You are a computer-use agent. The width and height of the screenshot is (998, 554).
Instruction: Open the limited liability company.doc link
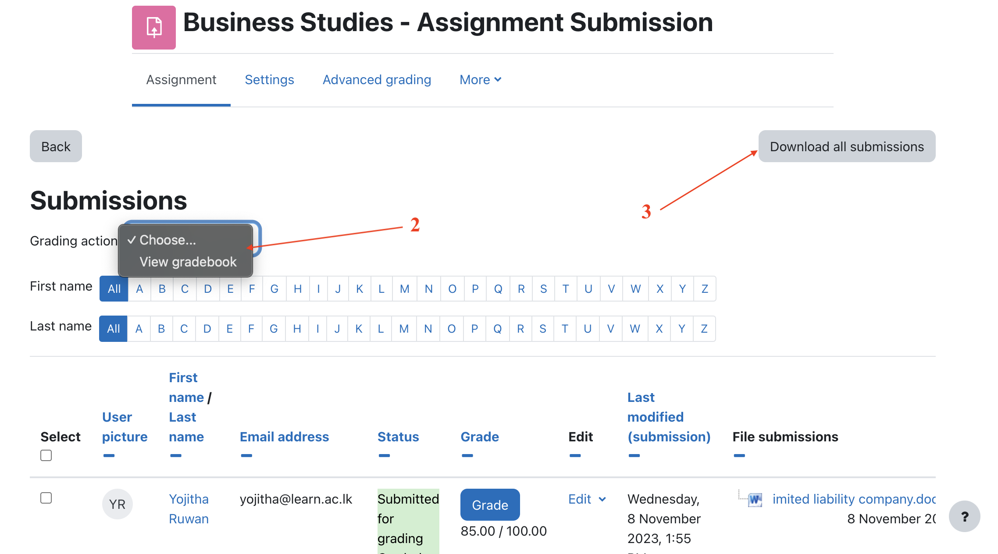click(853, 499)
